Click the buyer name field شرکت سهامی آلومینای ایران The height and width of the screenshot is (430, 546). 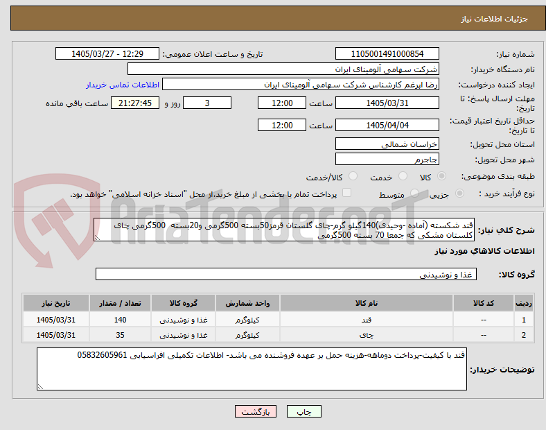(x=283, y=69)
